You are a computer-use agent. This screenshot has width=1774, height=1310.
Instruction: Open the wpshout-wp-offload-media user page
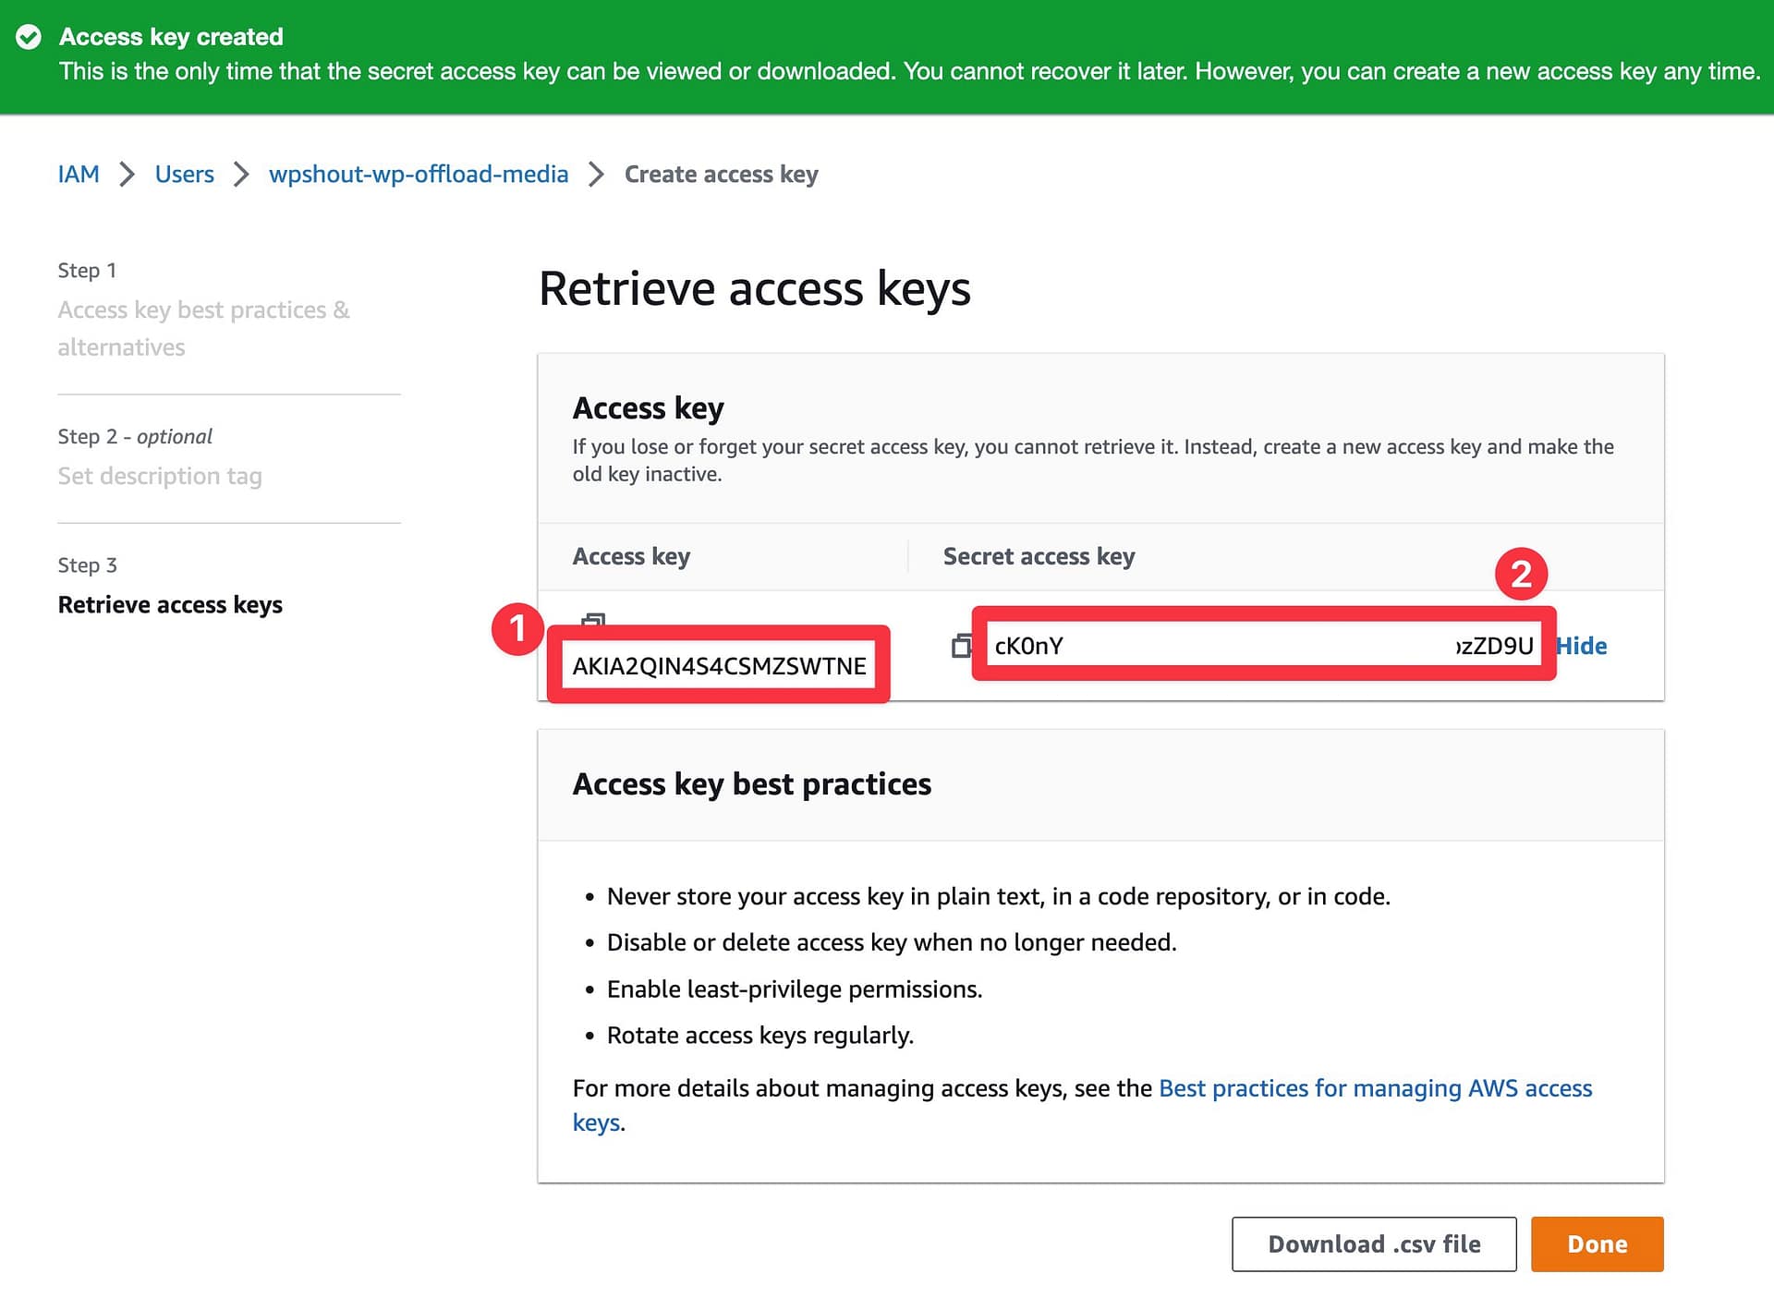coord(418,174)
